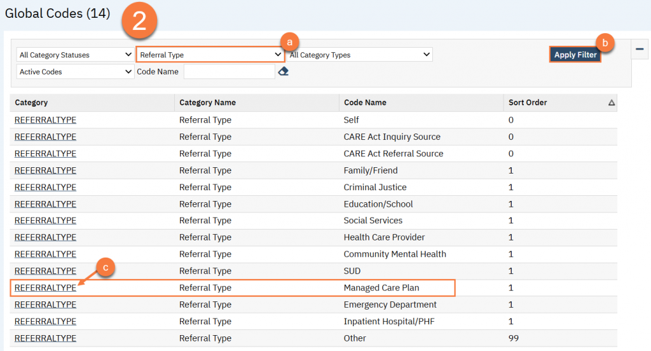Type in the Code Name input field
651x351 pixels.
point(229,72)
